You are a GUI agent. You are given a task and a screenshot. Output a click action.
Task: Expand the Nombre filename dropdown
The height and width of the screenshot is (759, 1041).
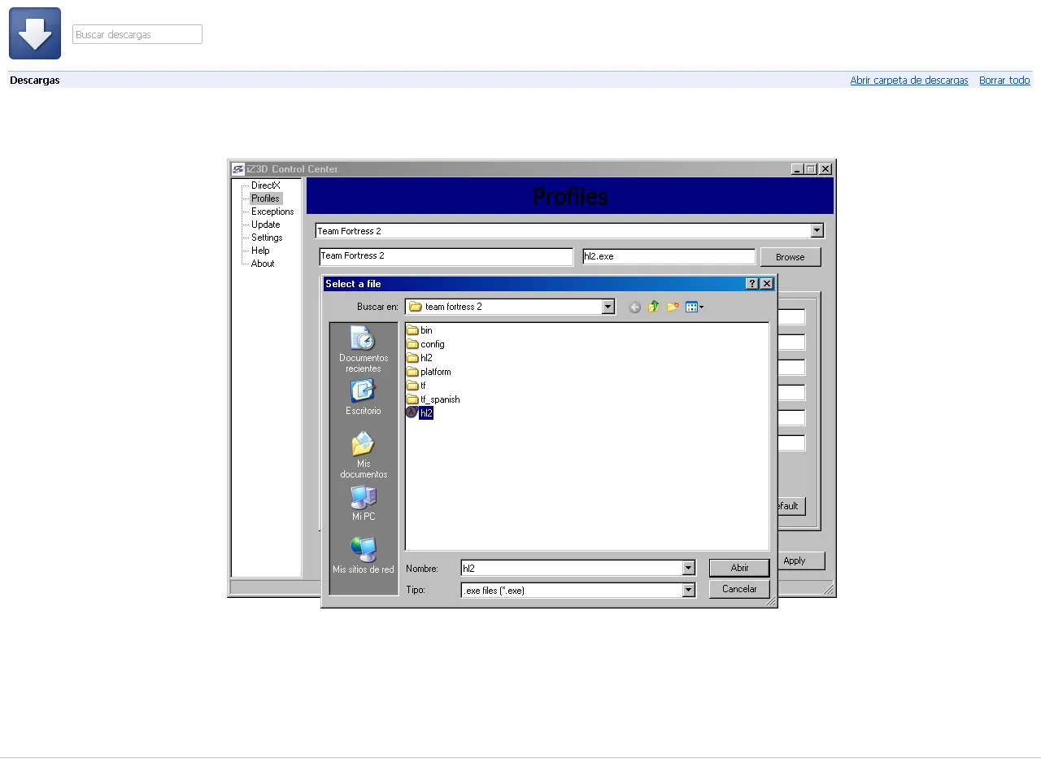coord(689,569)
